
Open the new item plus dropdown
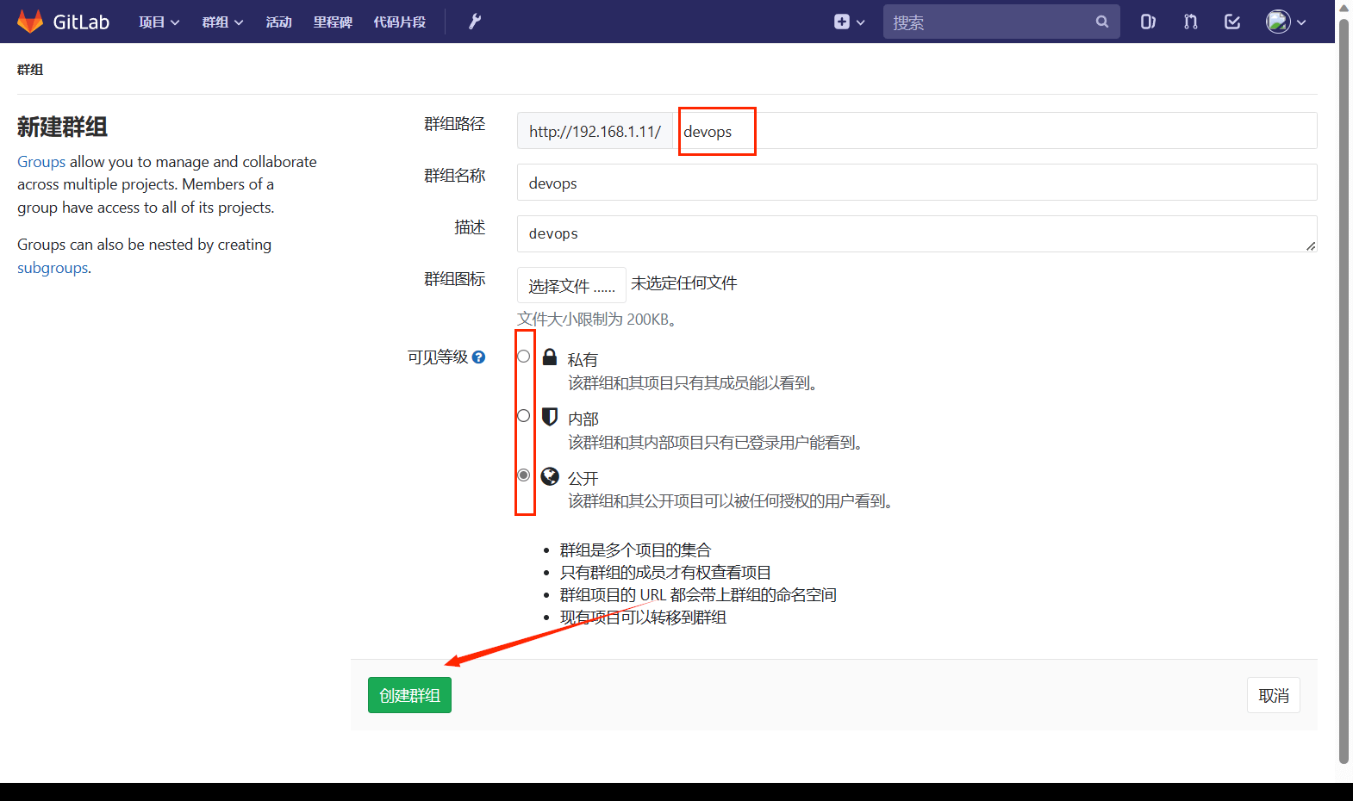[849, 22]
